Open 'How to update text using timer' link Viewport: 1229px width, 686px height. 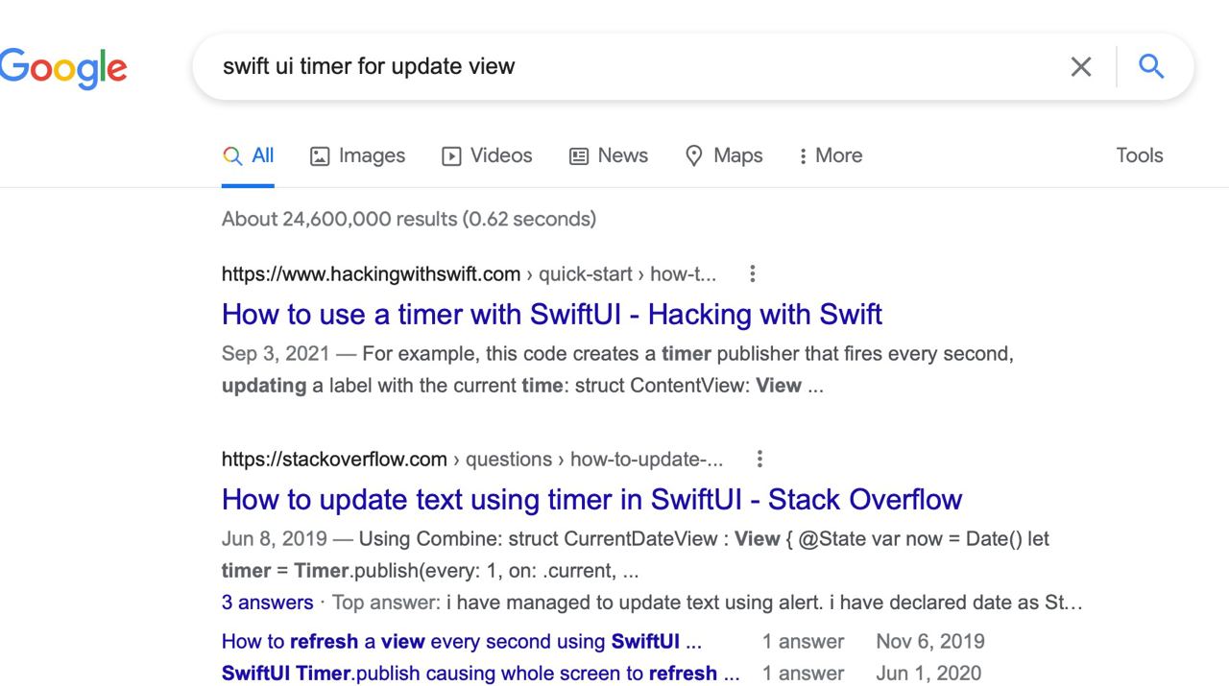(591, 499)
